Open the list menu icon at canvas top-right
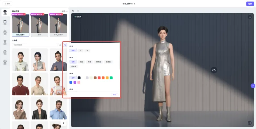The width and height of the screenshot is (256, 129). point(250,17)
